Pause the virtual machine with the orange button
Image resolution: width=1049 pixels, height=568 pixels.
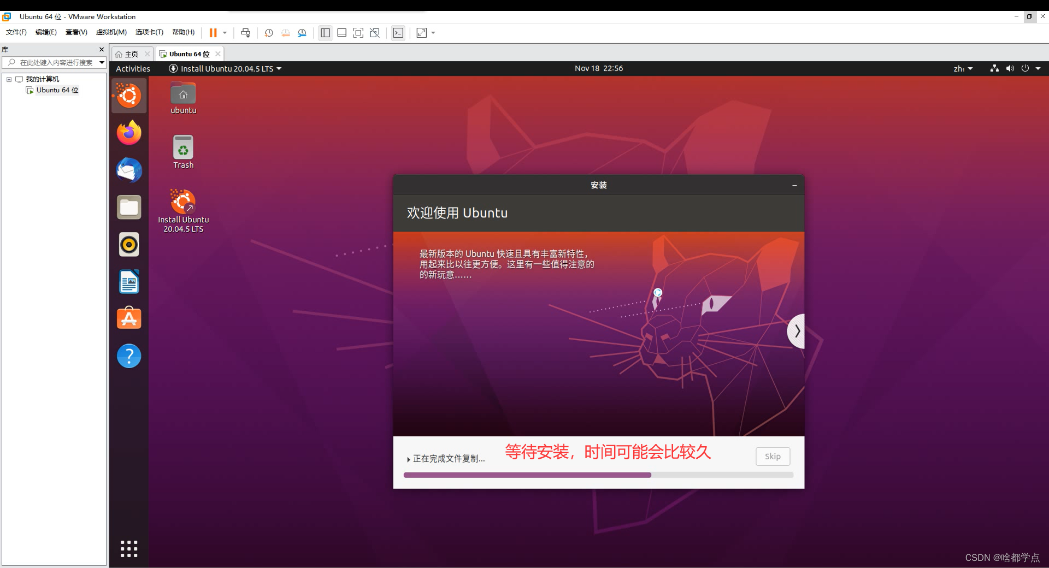tap(213, 33)
